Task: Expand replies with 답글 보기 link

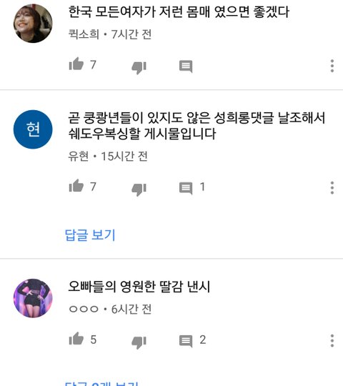Action: coord(90,235)
